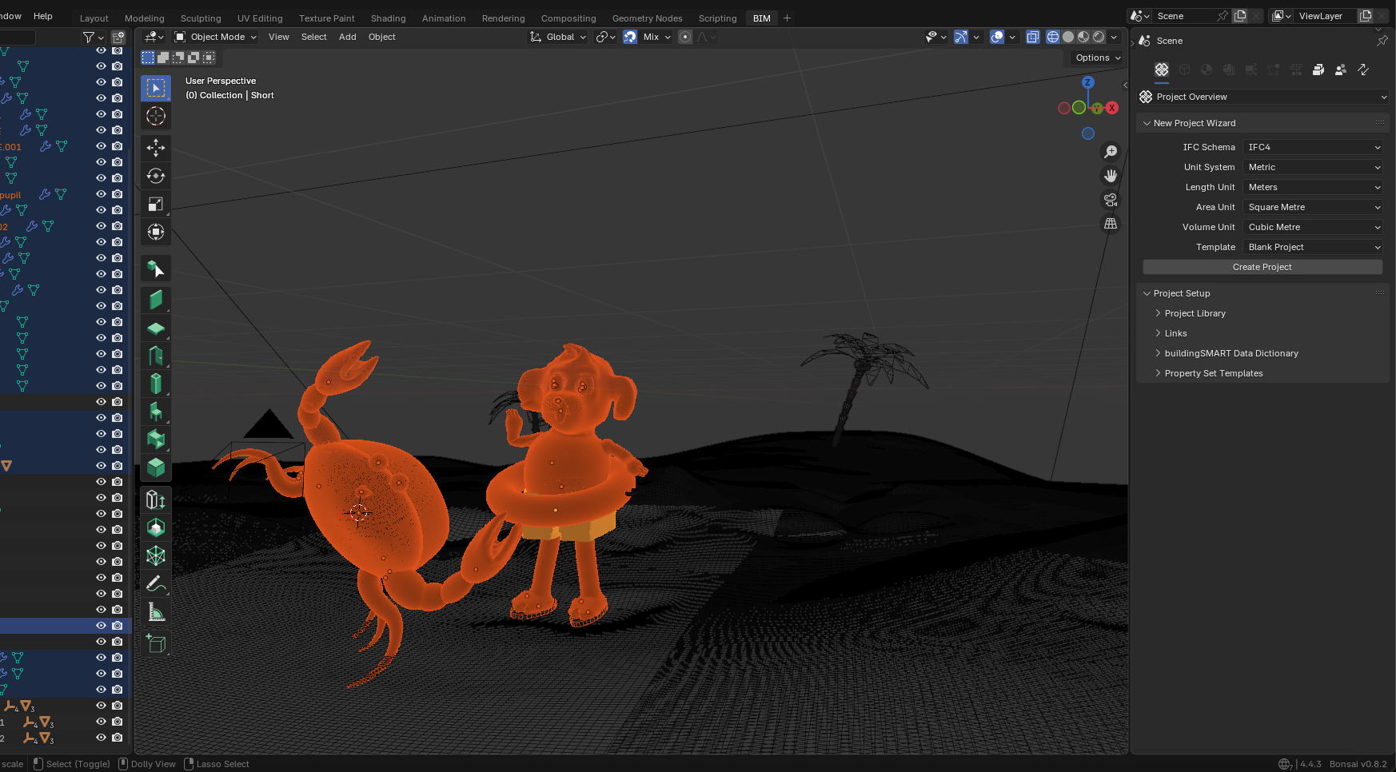Pin the Scene in the top bar
The height and width of the screenshot is (772, 1396).
click(1222, 16)
